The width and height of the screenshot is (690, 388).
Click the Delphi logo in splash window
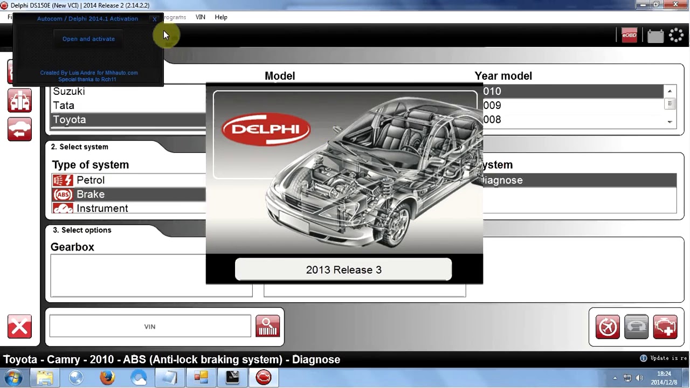(x=266, y=129)
